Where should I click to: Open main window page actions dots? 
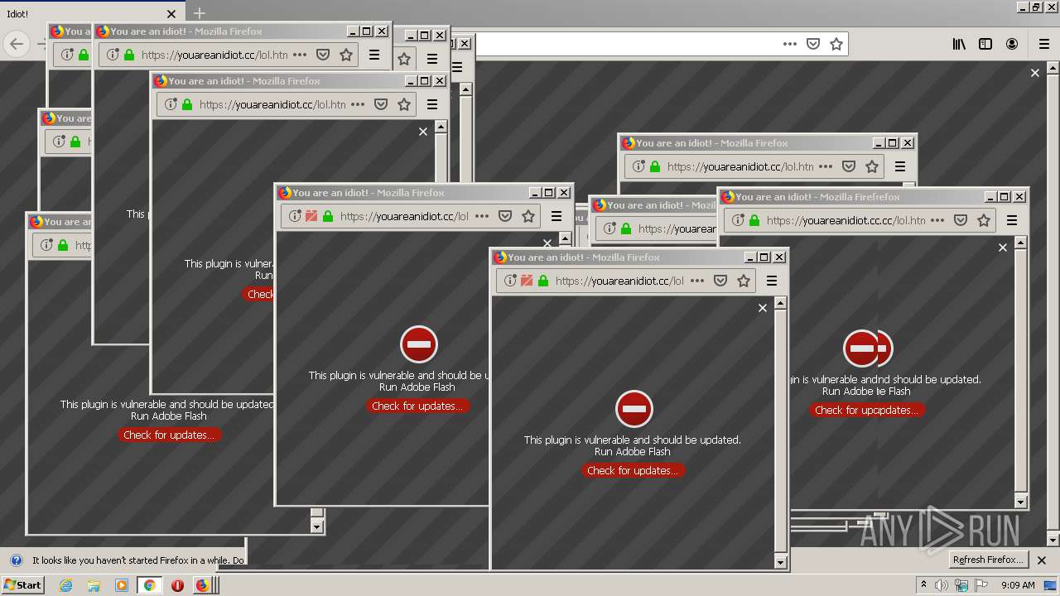790,44
